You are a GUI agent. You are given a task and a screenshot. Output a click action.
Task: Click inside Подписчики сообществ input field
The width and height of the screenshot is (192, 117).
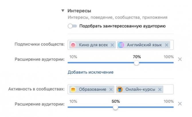pos(121,45)
